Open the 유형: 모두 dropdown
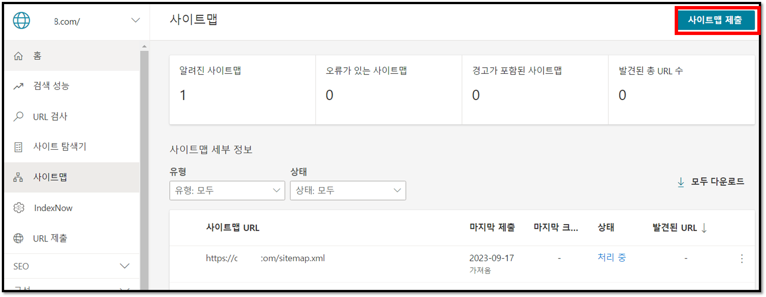The width and height of the screenshot is (766, 297). point(227,190)
